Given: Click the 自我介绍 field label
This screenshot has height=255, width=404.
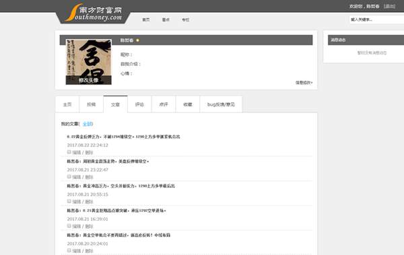Looking at the screenshot, I should (x=131, y=64).
